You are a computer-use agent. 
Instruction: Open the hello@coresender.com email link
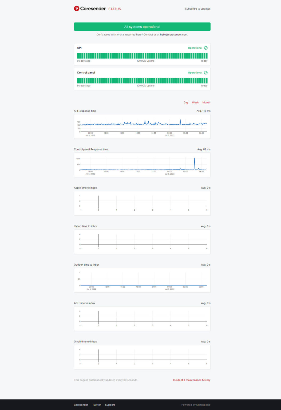click(173, 35)
